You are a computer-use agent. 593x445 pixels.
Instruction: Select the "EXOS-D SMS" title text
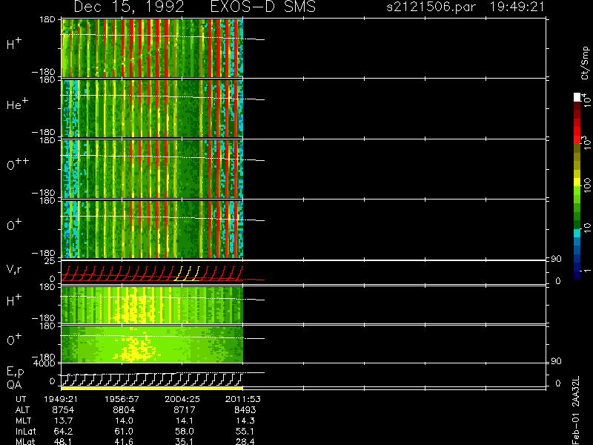[263, 7]
